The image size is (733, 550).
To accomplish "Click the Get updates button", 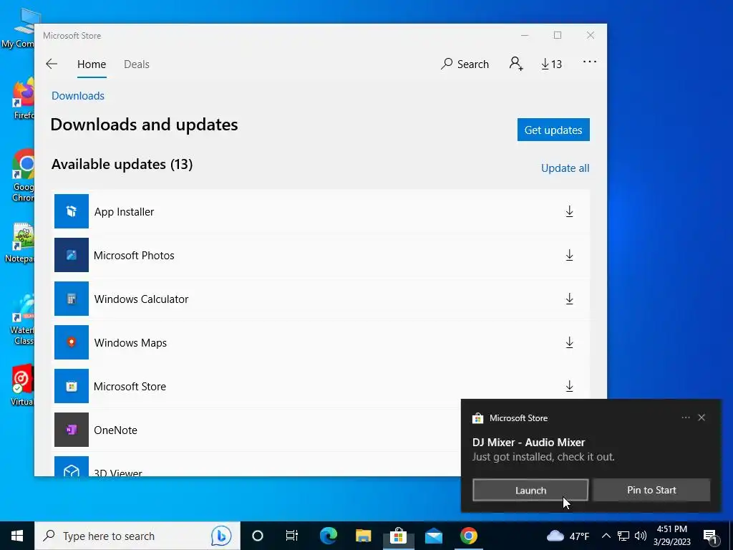I will coord(553,130).
